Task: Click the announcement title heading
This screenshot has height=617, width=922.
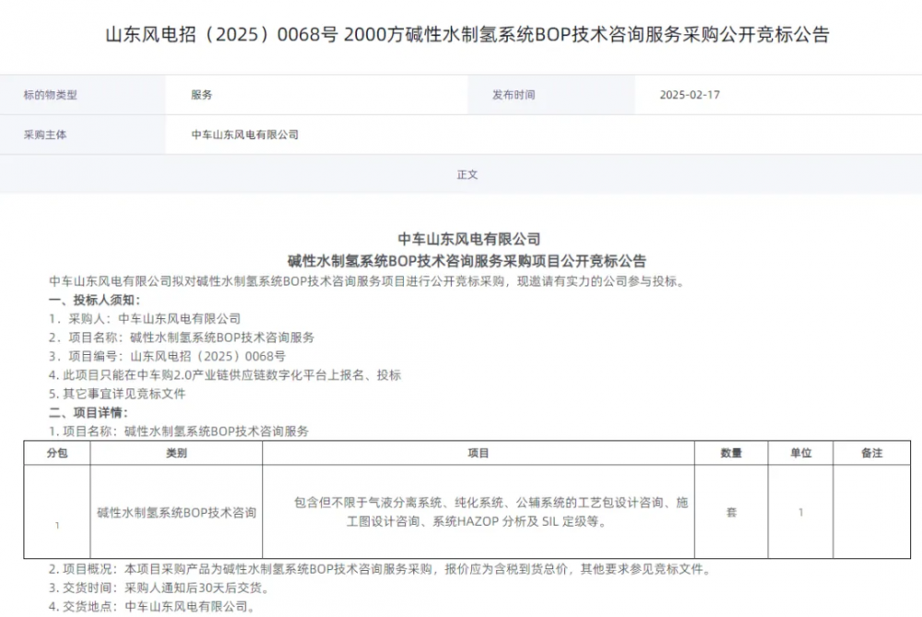Action: point(467,34)
